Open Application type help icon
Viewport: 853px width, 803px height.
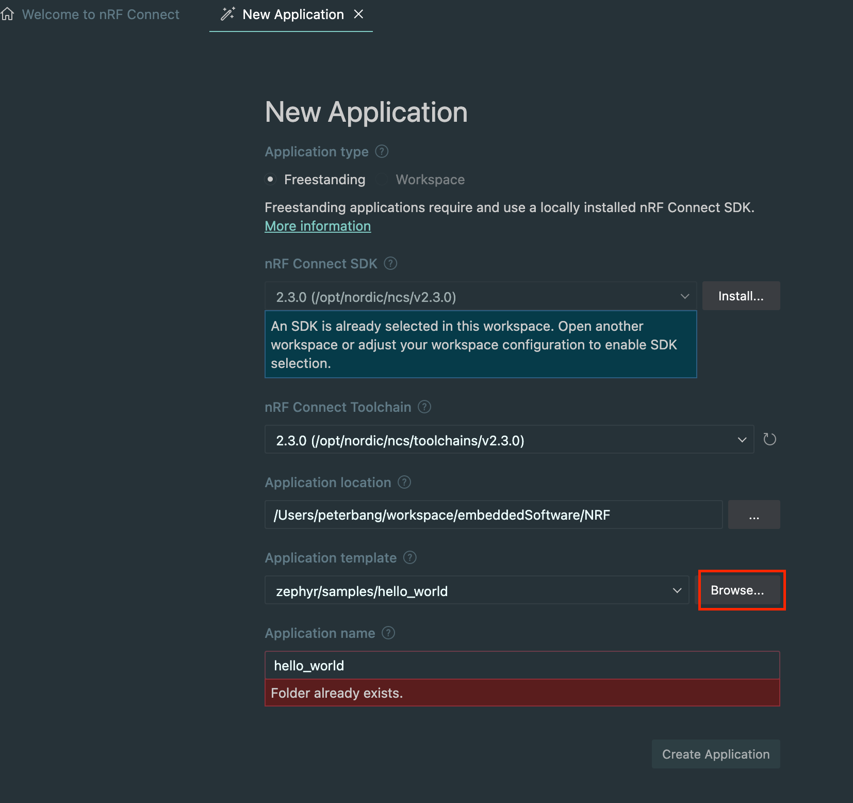(x=382, y=151)
